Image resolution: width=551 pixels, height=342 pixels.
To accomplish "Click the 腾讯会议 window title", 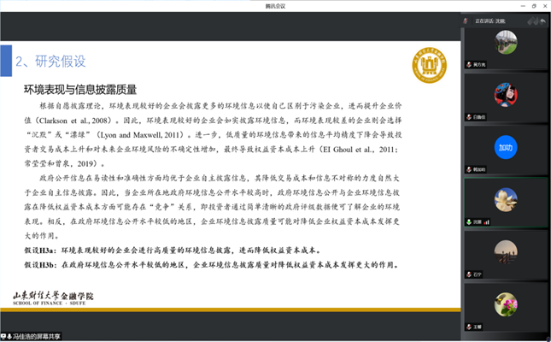I will [275, 5].
